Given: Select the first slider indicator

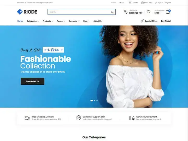Looking at the screenshot, I should (92, 101).
